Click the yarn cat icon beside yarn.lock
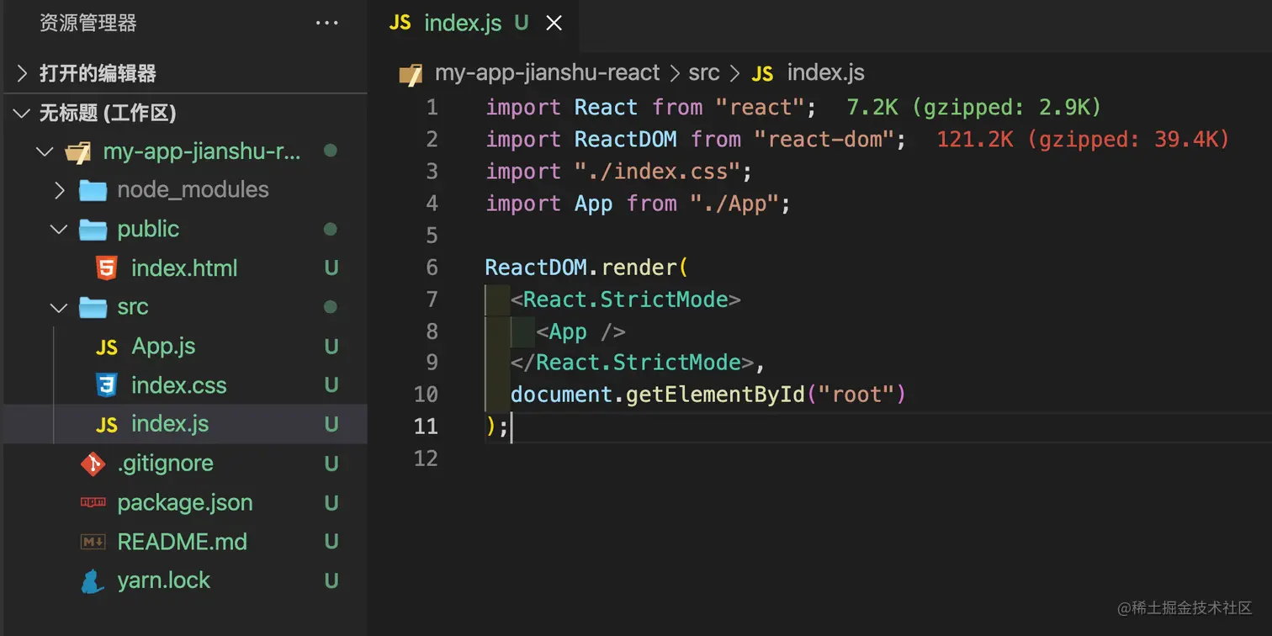The width and height of the screenshot is (1272, 636). pos(93,581)
